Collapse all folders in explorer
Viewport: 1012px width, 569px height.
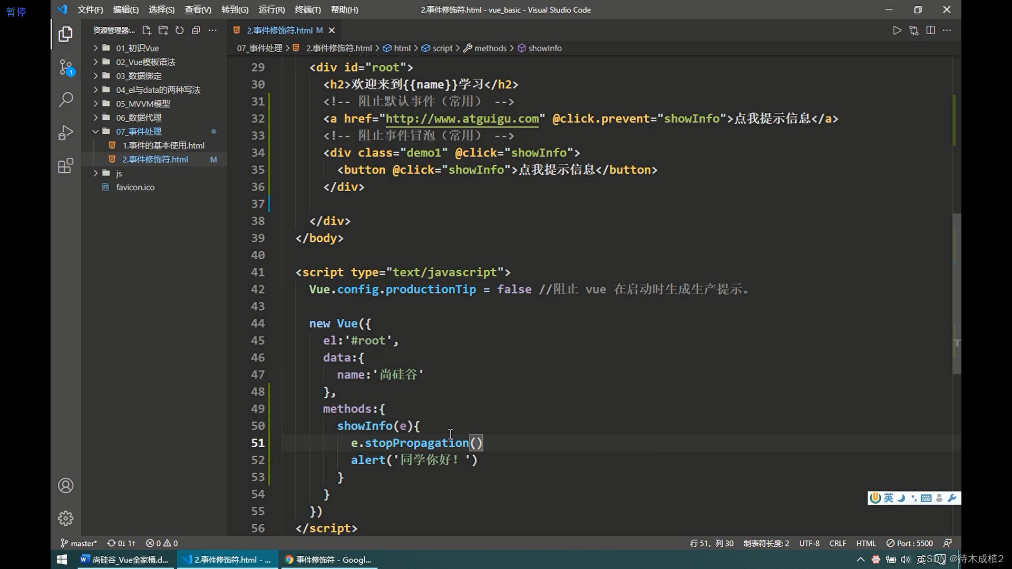196,31
